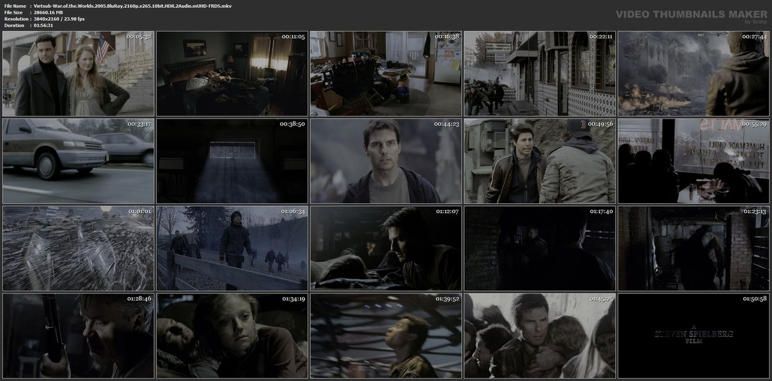The image size is (772, 381).
Task: Click the File Size label
Action: tap(13, 12)
